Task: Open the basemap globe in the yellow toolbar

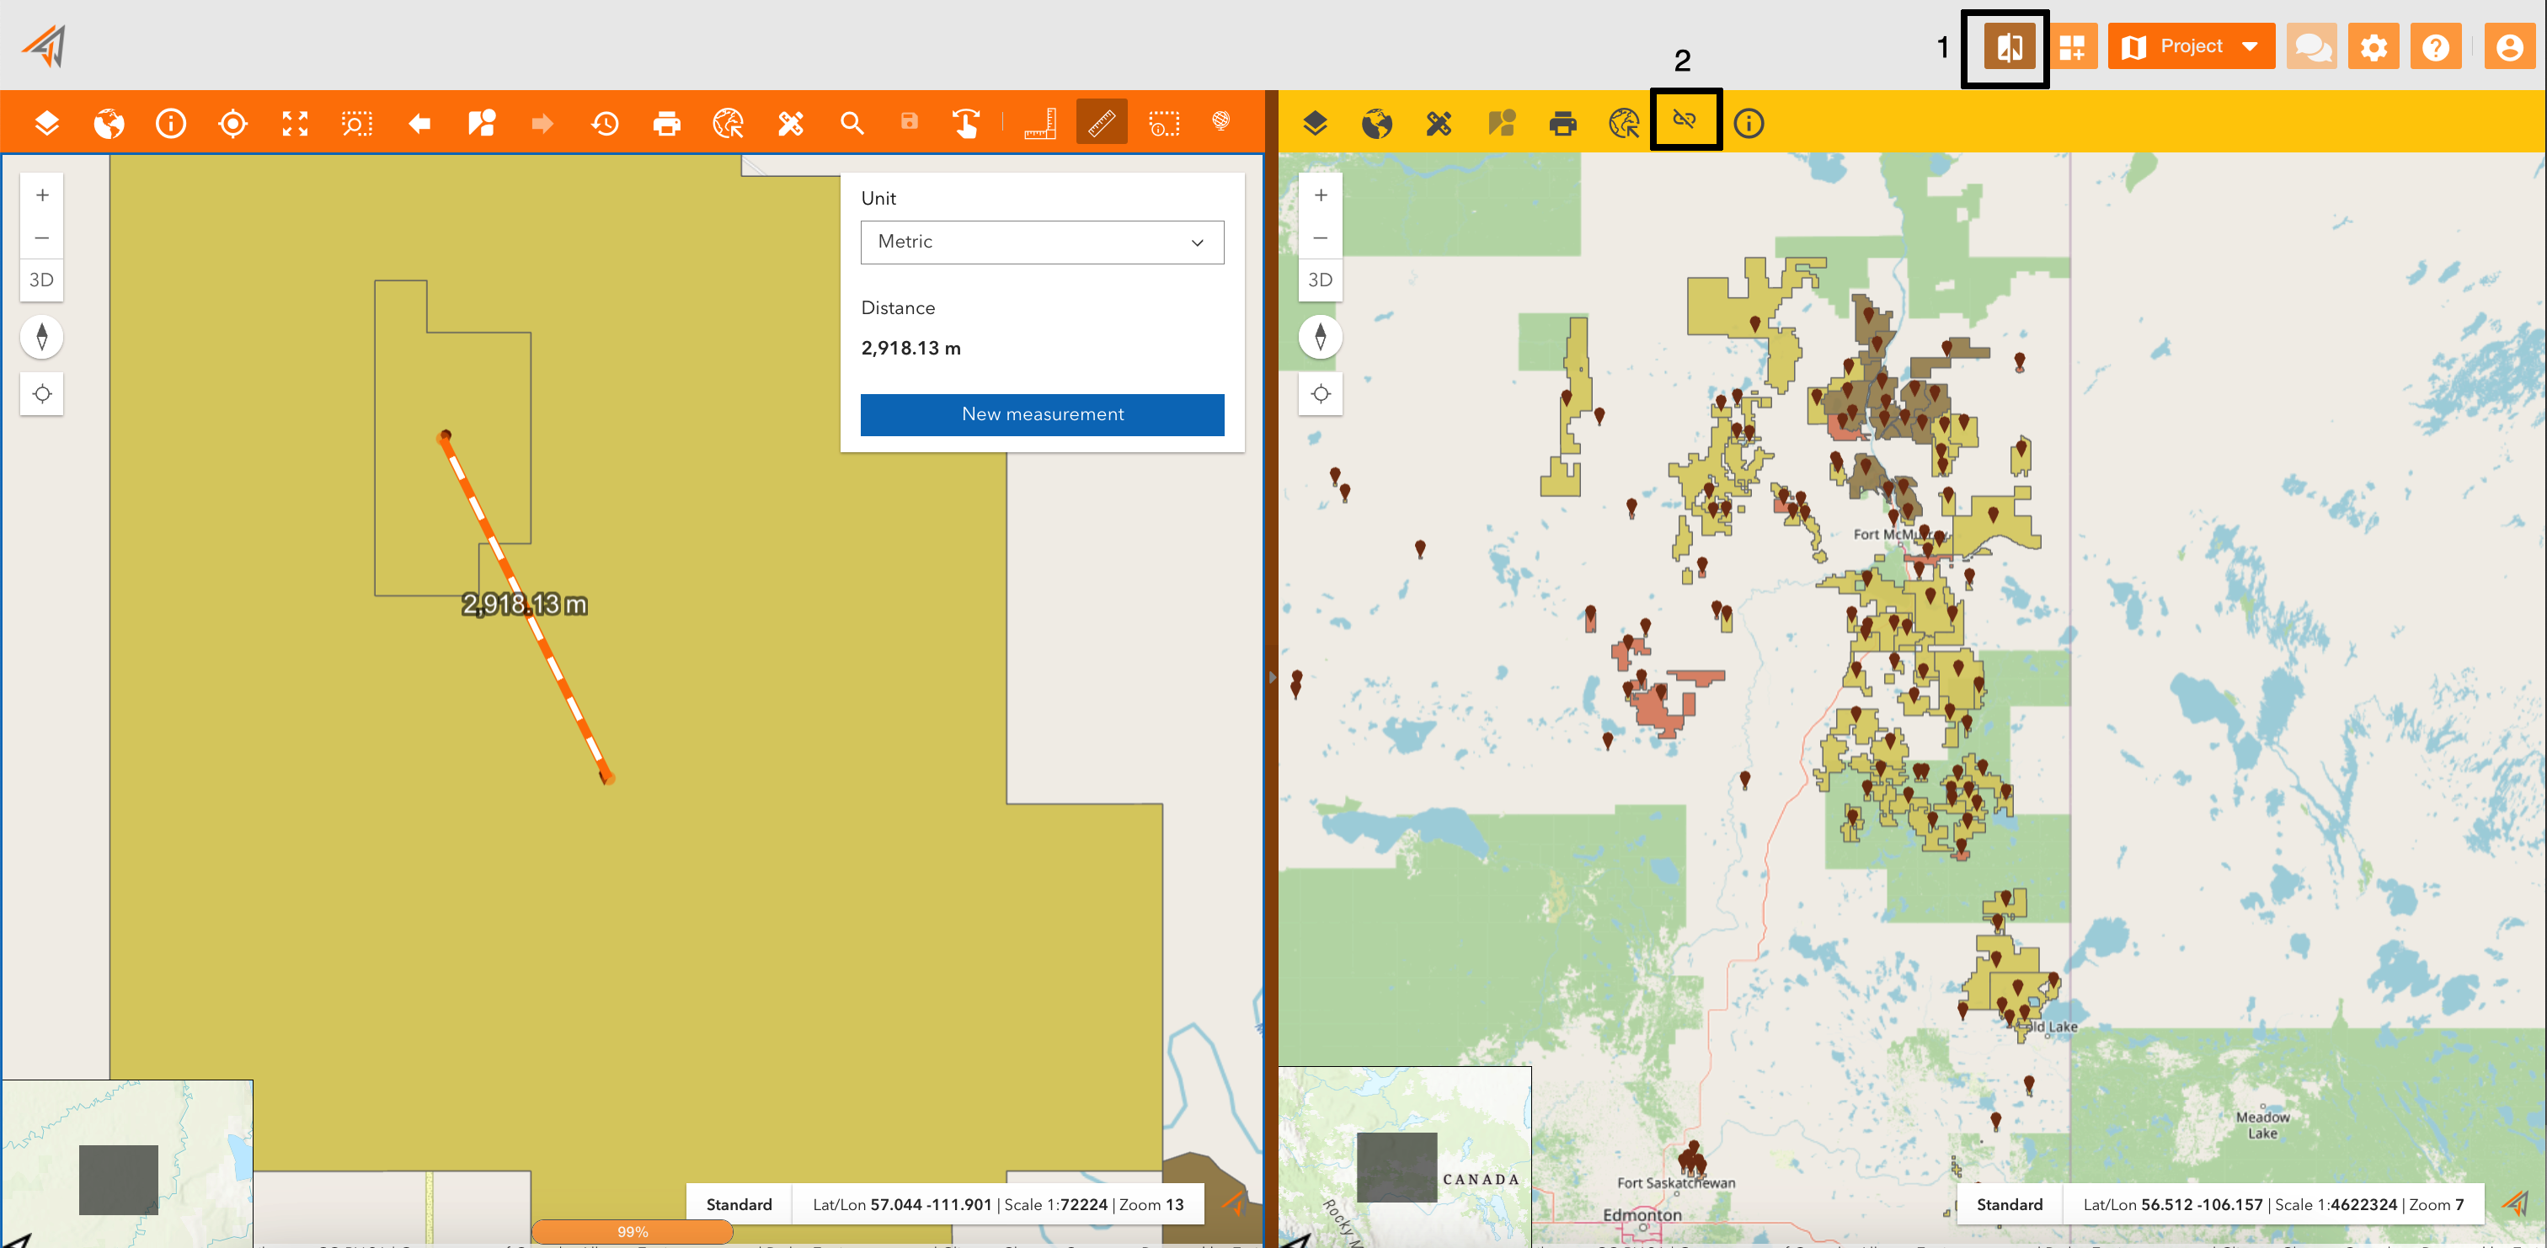Action: point(1377,124)
